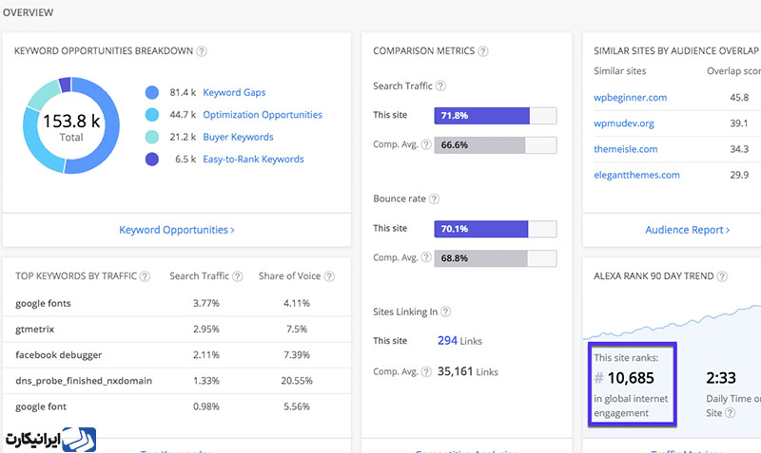Open the Buyer Keywords link
This screenshot has height=453, width=761.
tap(238, 137)
